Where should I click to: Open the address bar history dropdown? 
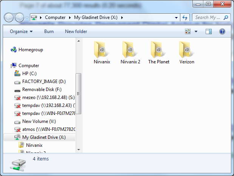(x=176, y=18)
